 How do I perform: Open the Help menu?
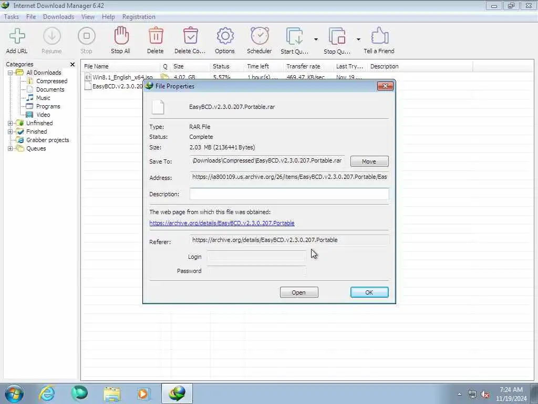[x=108, y=17]
